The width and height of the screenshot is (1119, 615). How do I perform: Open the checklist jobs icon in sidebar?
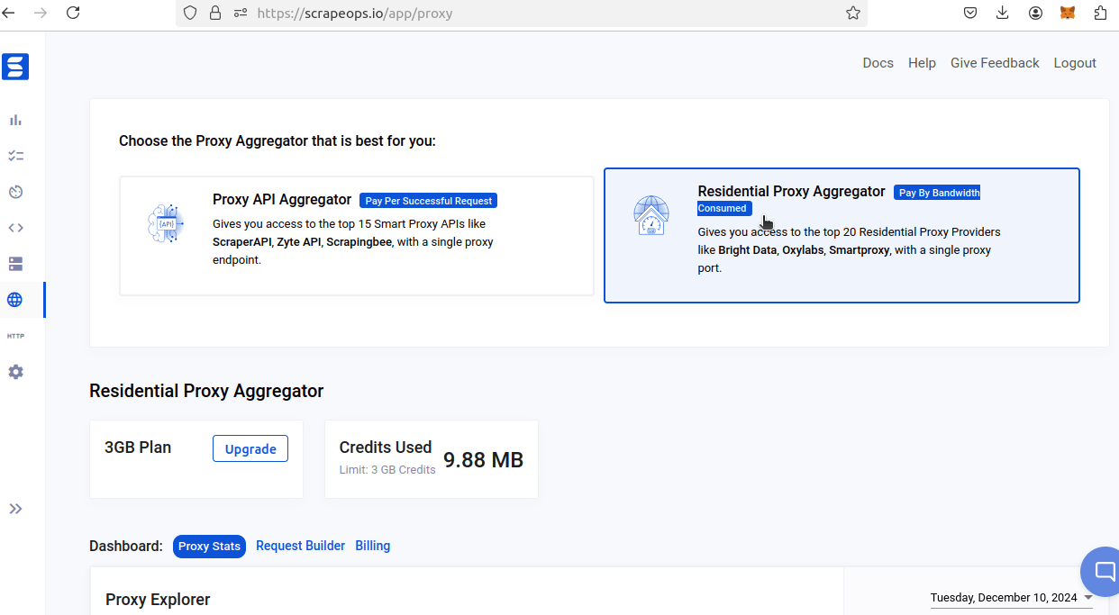15,156
